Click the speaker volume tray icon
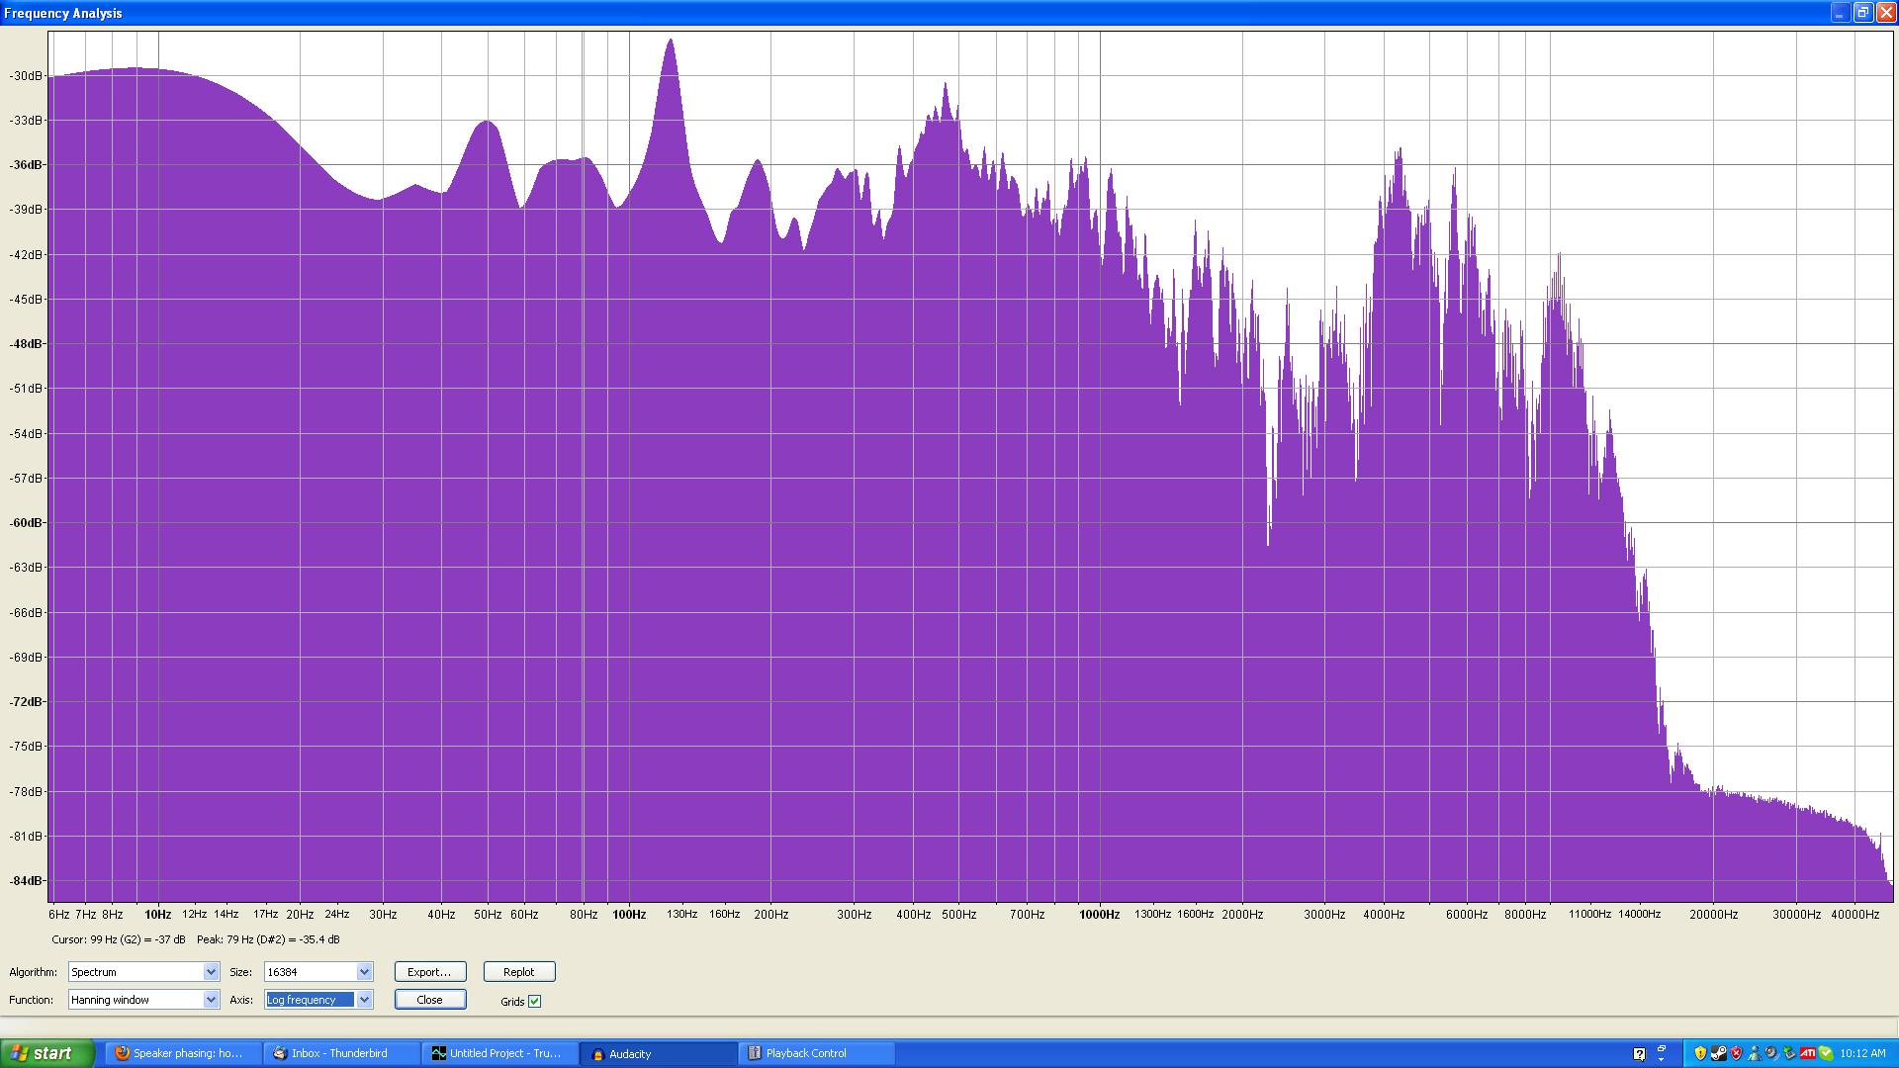Viewport: 1899px width, 1068px height. pos(1771,1053)
